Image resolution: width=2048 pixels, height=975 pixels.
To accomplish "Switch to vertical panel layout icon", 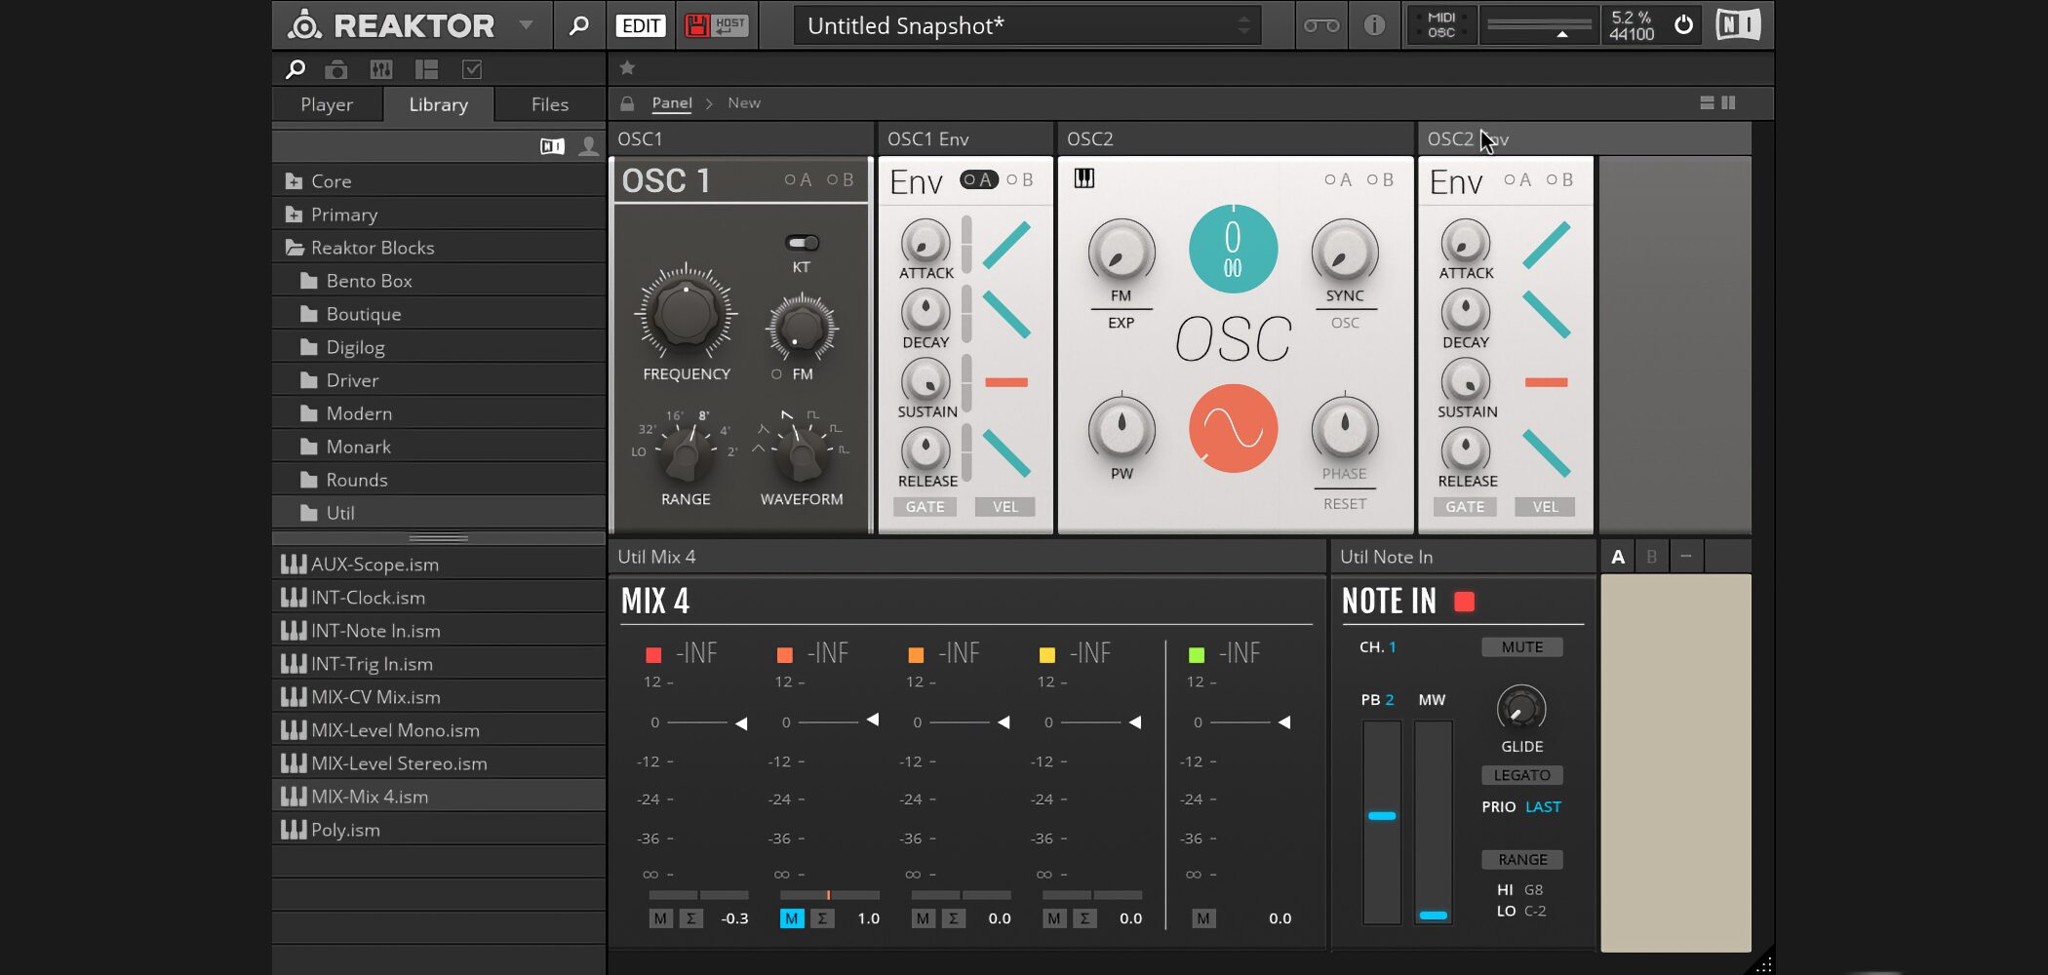I will [1728, 102].
